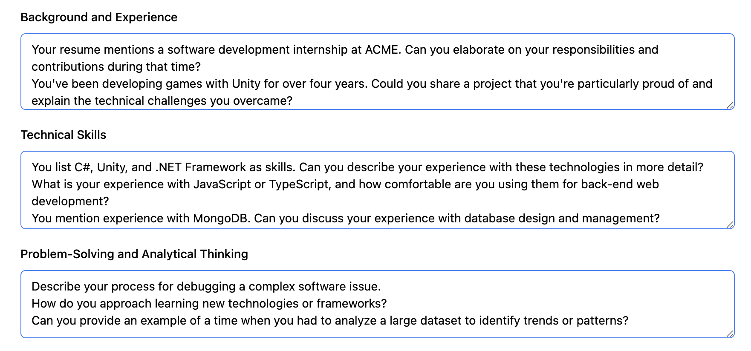Grab the Background and Experience textarea resize handle
The image size is (751, 351).
coord(730,105)
